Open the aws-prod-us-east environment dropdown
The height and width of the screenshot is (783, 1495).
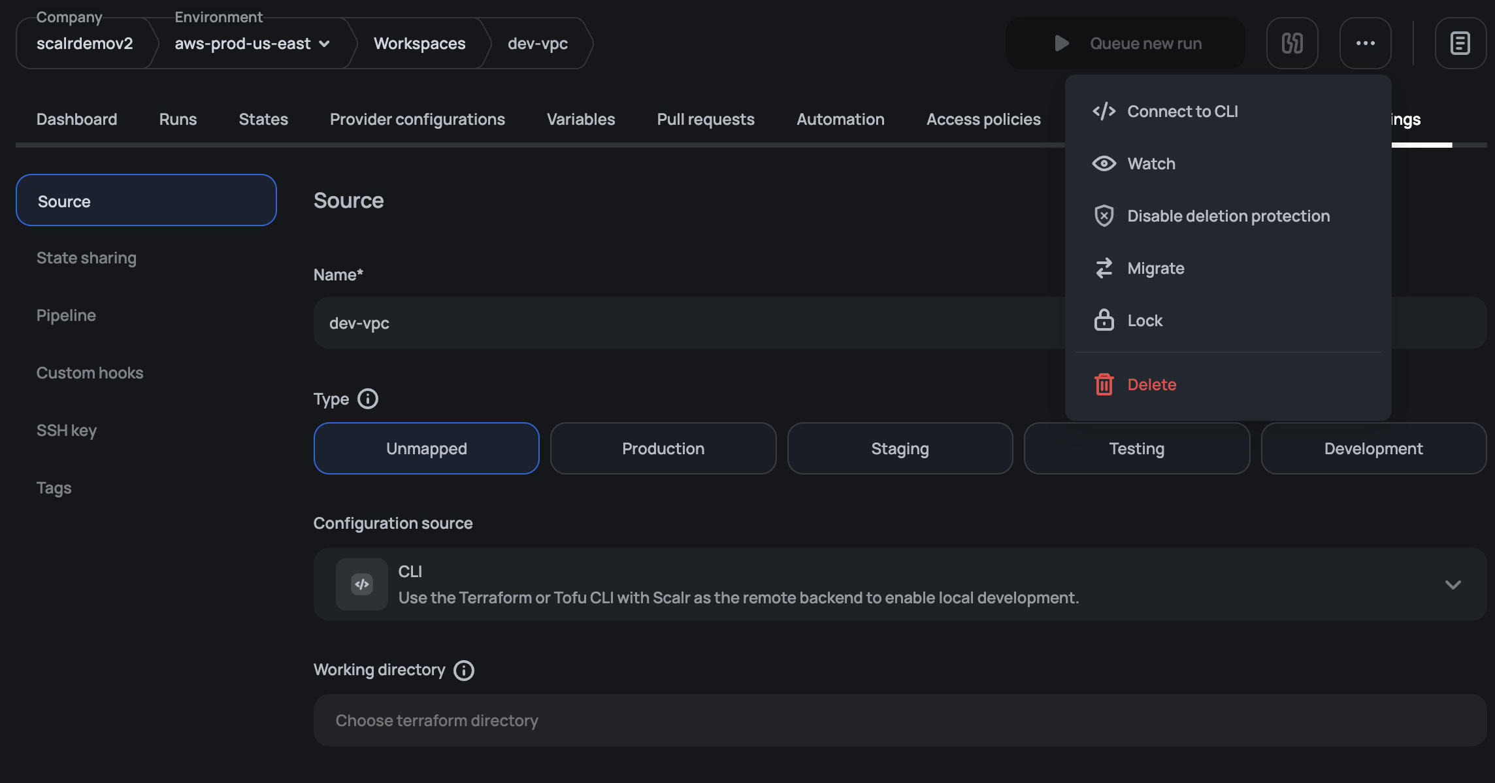[x=252, y=44]
